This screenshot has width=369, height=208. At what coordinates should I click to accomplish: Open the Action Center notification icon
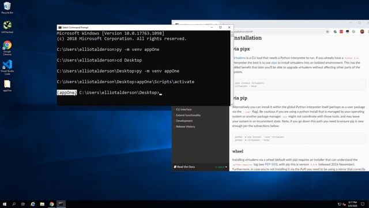(x=363, y=204)
